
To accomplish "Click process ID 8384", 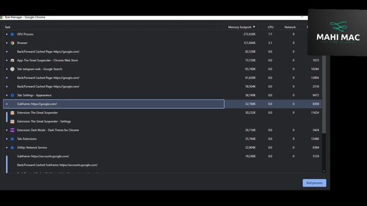I will pos(316,148).
